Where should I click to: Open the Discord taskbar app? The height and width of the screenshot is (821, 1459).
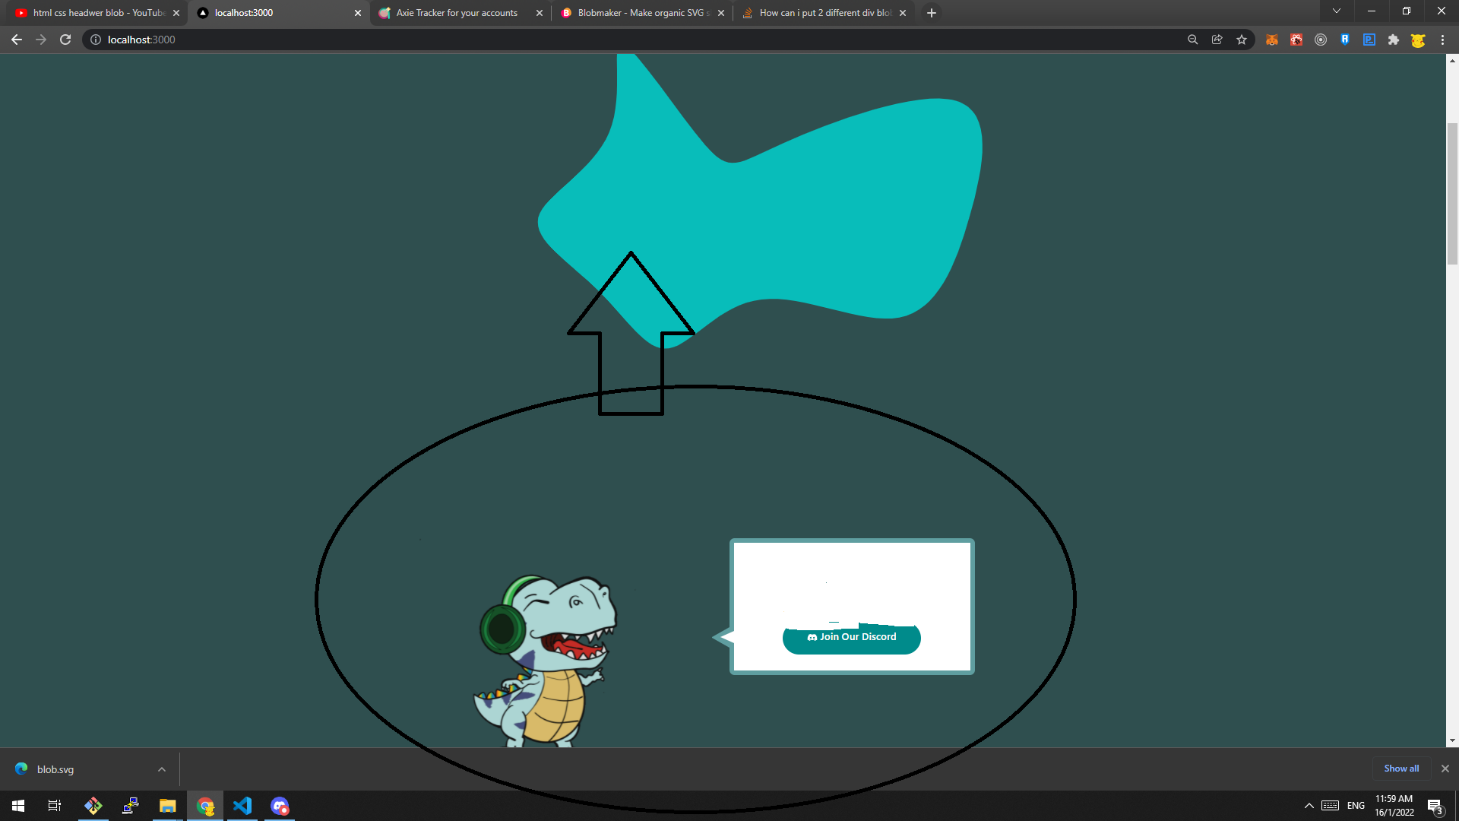(x=280, y=806)
